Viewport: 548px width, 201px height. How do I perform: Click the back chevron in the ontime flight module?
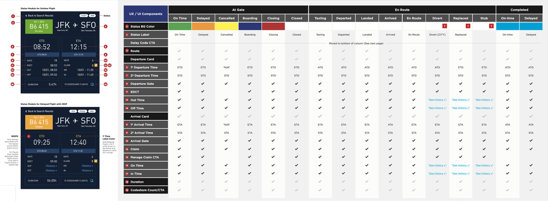[26, 16]
